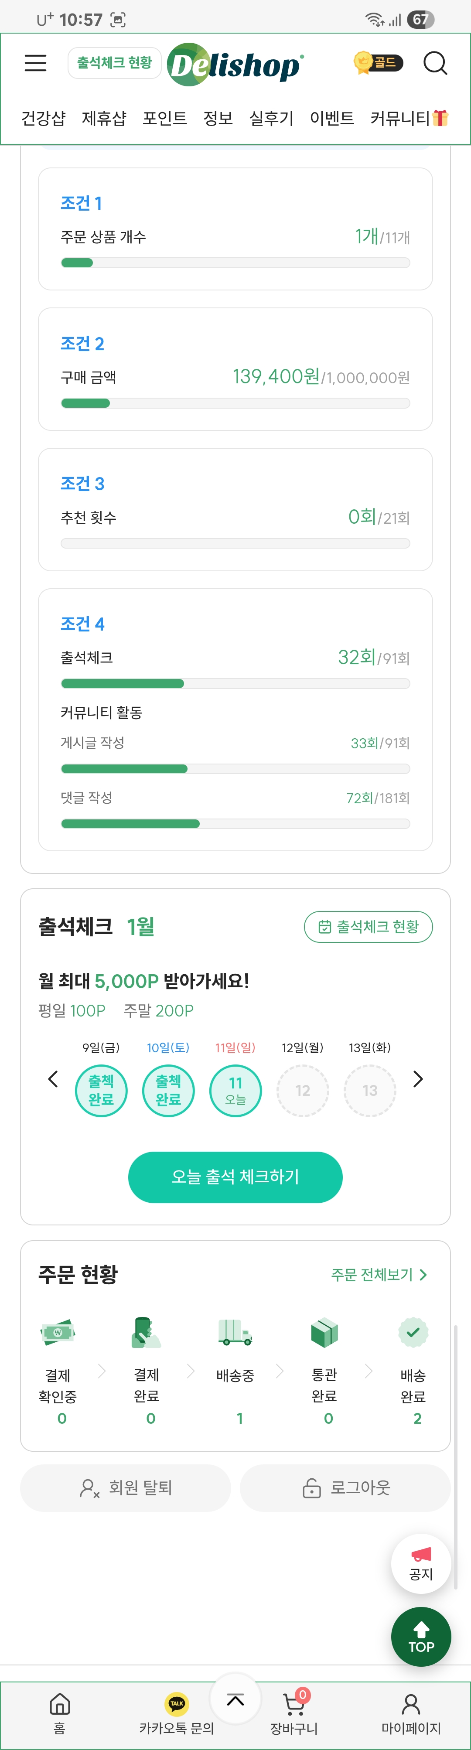471x1750 pixels.
Task: Tap the Delishop logo
Action: [235, 65]
